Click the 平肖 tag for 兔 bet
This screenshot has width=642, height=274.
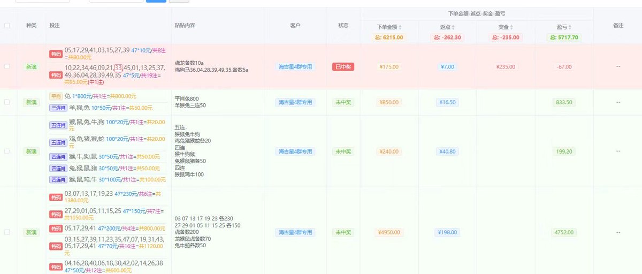pos(56,96)
